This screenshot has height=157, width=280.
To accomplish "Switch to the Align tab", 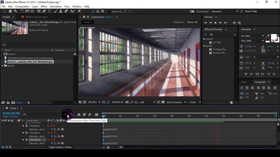I will click(244, 82).
